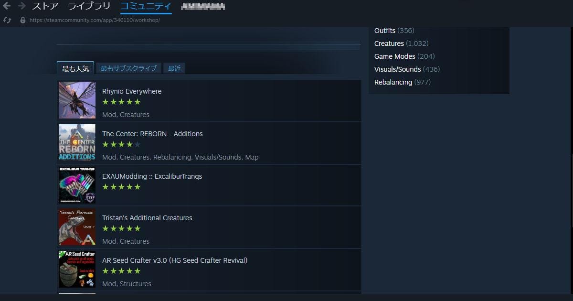Open the ライブラリ menu
573x301 pixels.
[x=89, y=7]
